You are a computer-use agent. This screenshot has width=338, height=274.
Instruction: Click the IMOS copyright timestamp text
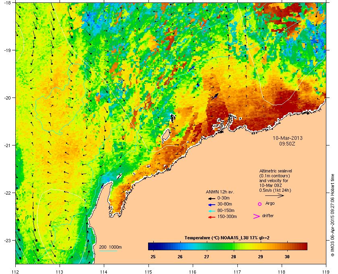click(332, 215)
